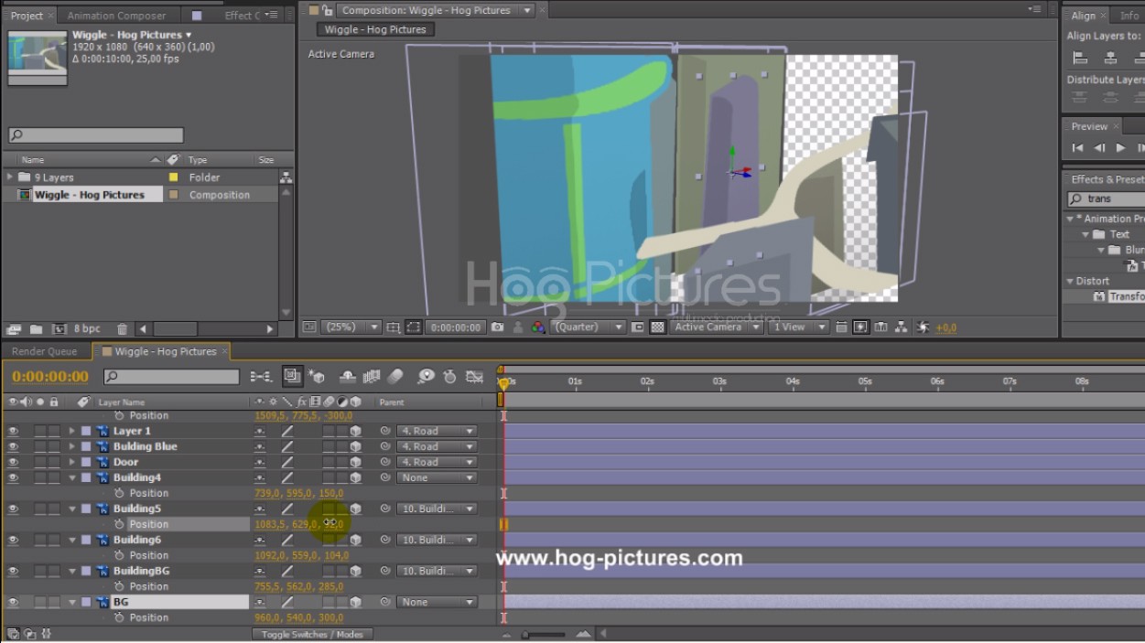Click the current time 0:00:00:00 in timeline
This screenshot has height=643, width=1145.
pos(50,376)
